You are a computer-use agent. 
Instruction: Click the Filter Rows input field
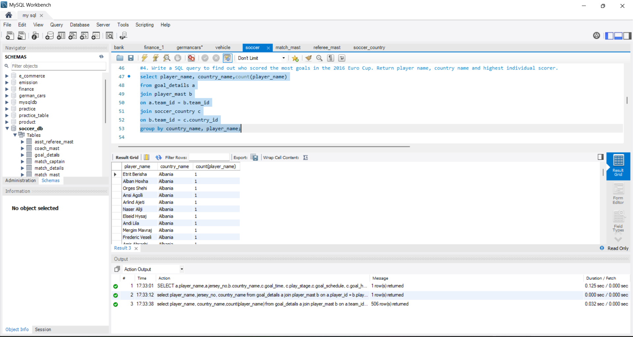pos(209,157)
